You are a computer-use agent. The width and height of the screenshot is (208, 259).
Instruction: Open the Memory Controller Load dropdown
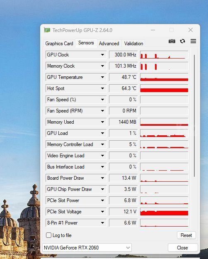tap(102, 144)
